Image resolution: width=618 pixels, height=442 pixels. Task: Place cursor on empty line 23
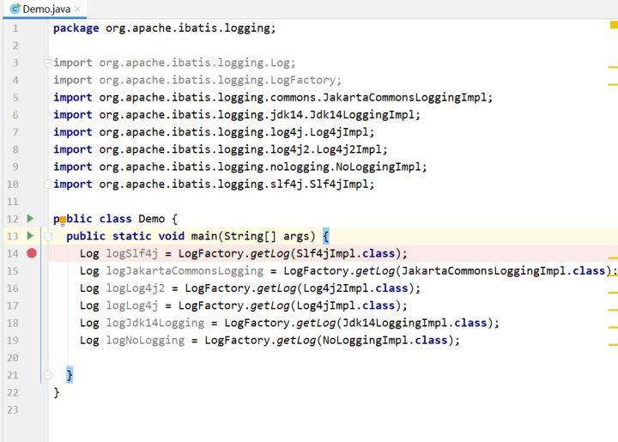(257, 409)
